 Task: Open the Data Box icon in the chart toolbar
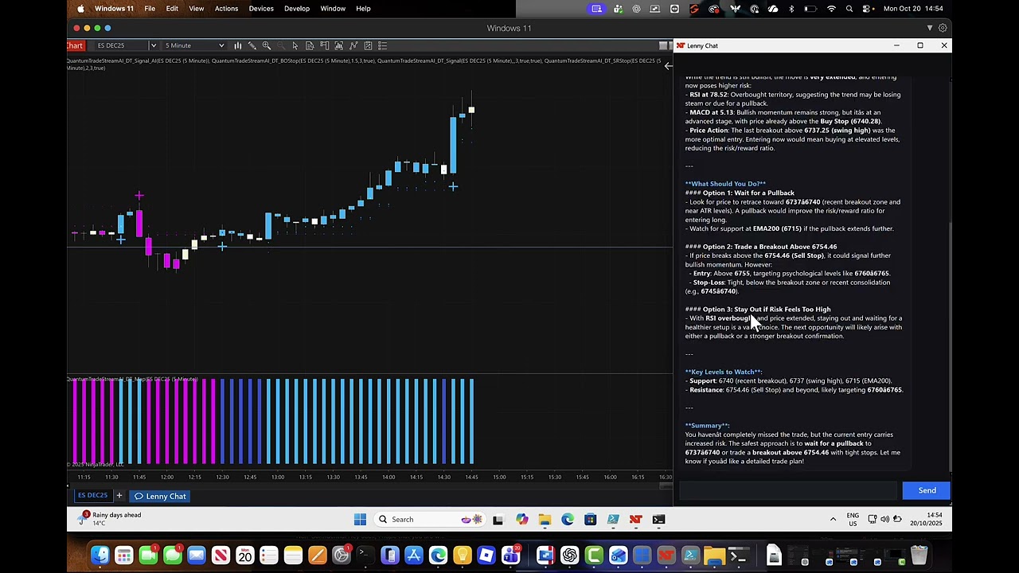[310, 45]
